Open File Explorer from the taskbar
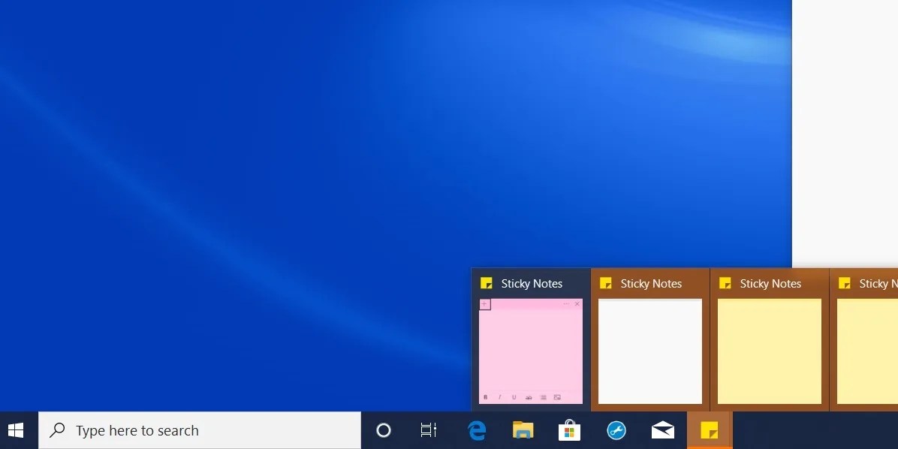898x449 pixels. (523, 430)
